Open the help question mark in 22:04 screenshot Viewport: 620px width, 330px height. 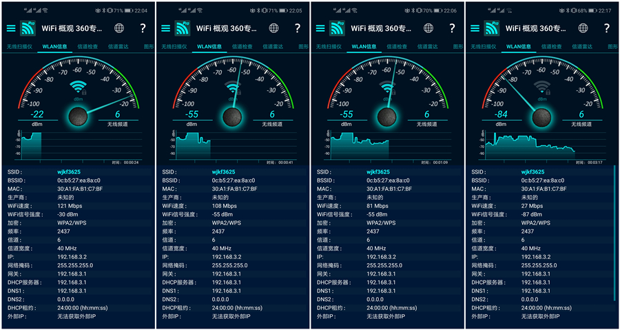143,28
